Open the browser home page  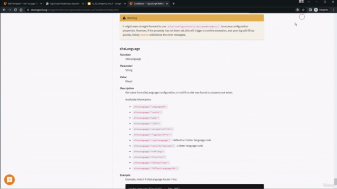click(x=21, y=10)
